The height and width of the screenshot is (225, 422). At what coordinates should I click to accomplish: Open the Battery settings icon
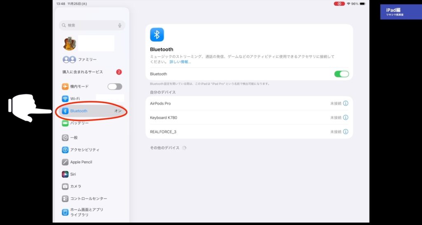coord(65,123)
